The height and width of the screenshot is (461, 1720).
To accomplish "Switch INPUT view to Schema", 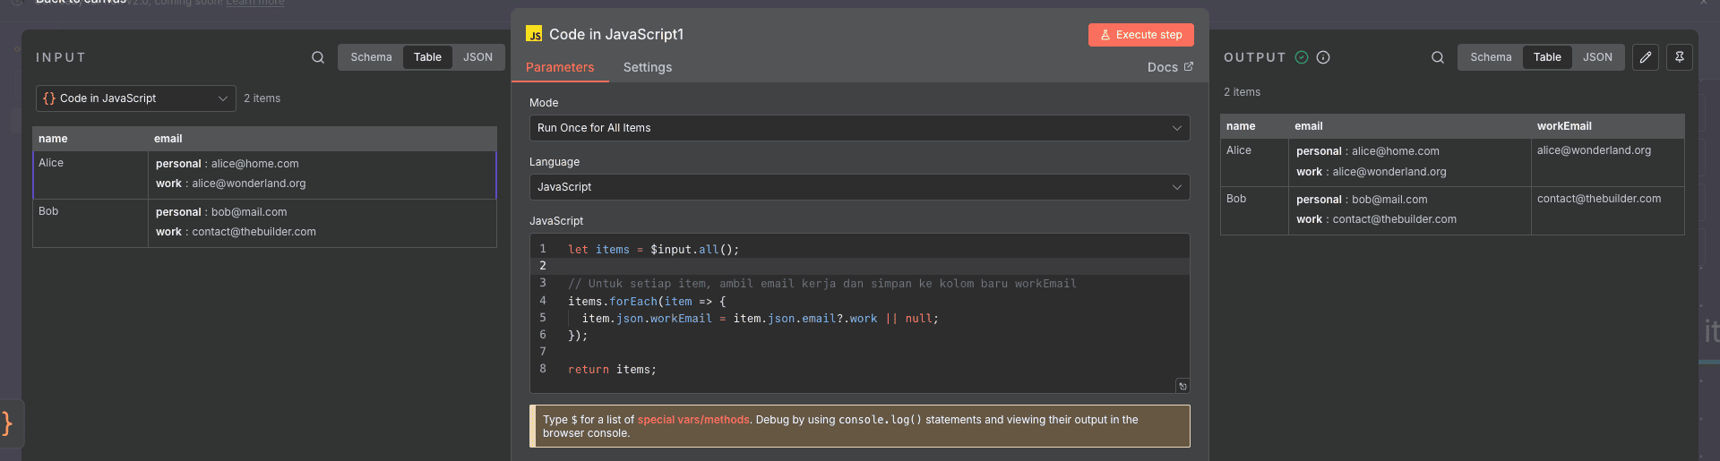I will pos(371,57).
